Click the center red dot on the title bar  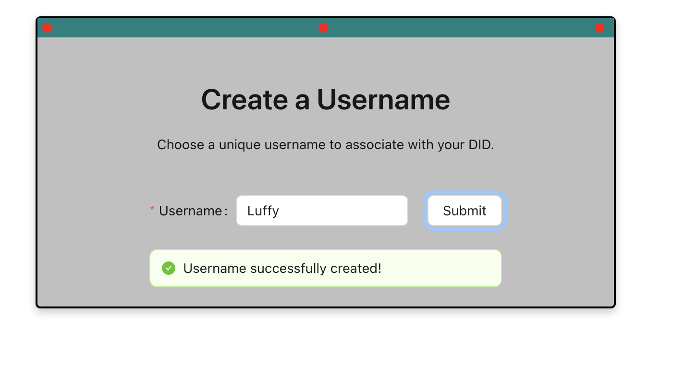pos(323,28)
